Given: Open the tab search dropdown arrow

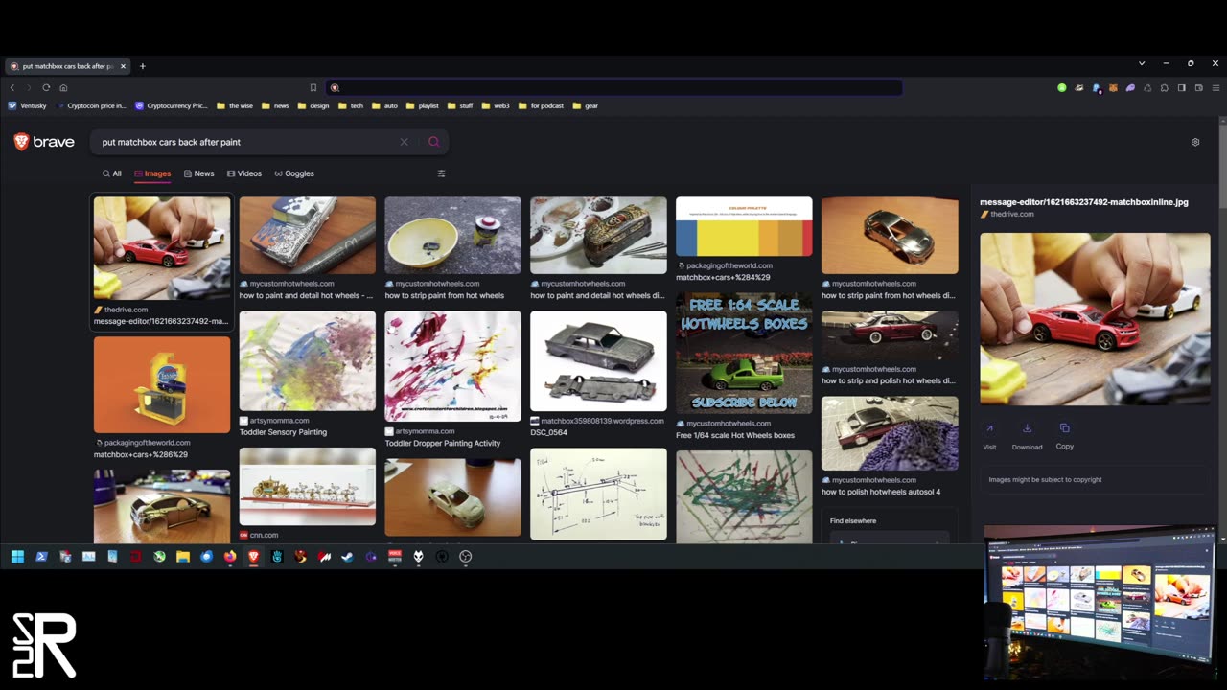Looking at the screenshot, I should click(x=1142, y=63).
